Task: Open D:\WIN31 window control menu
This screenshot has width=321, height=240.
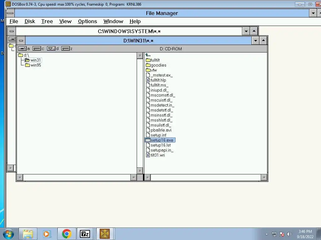Action: click(21, 41)
